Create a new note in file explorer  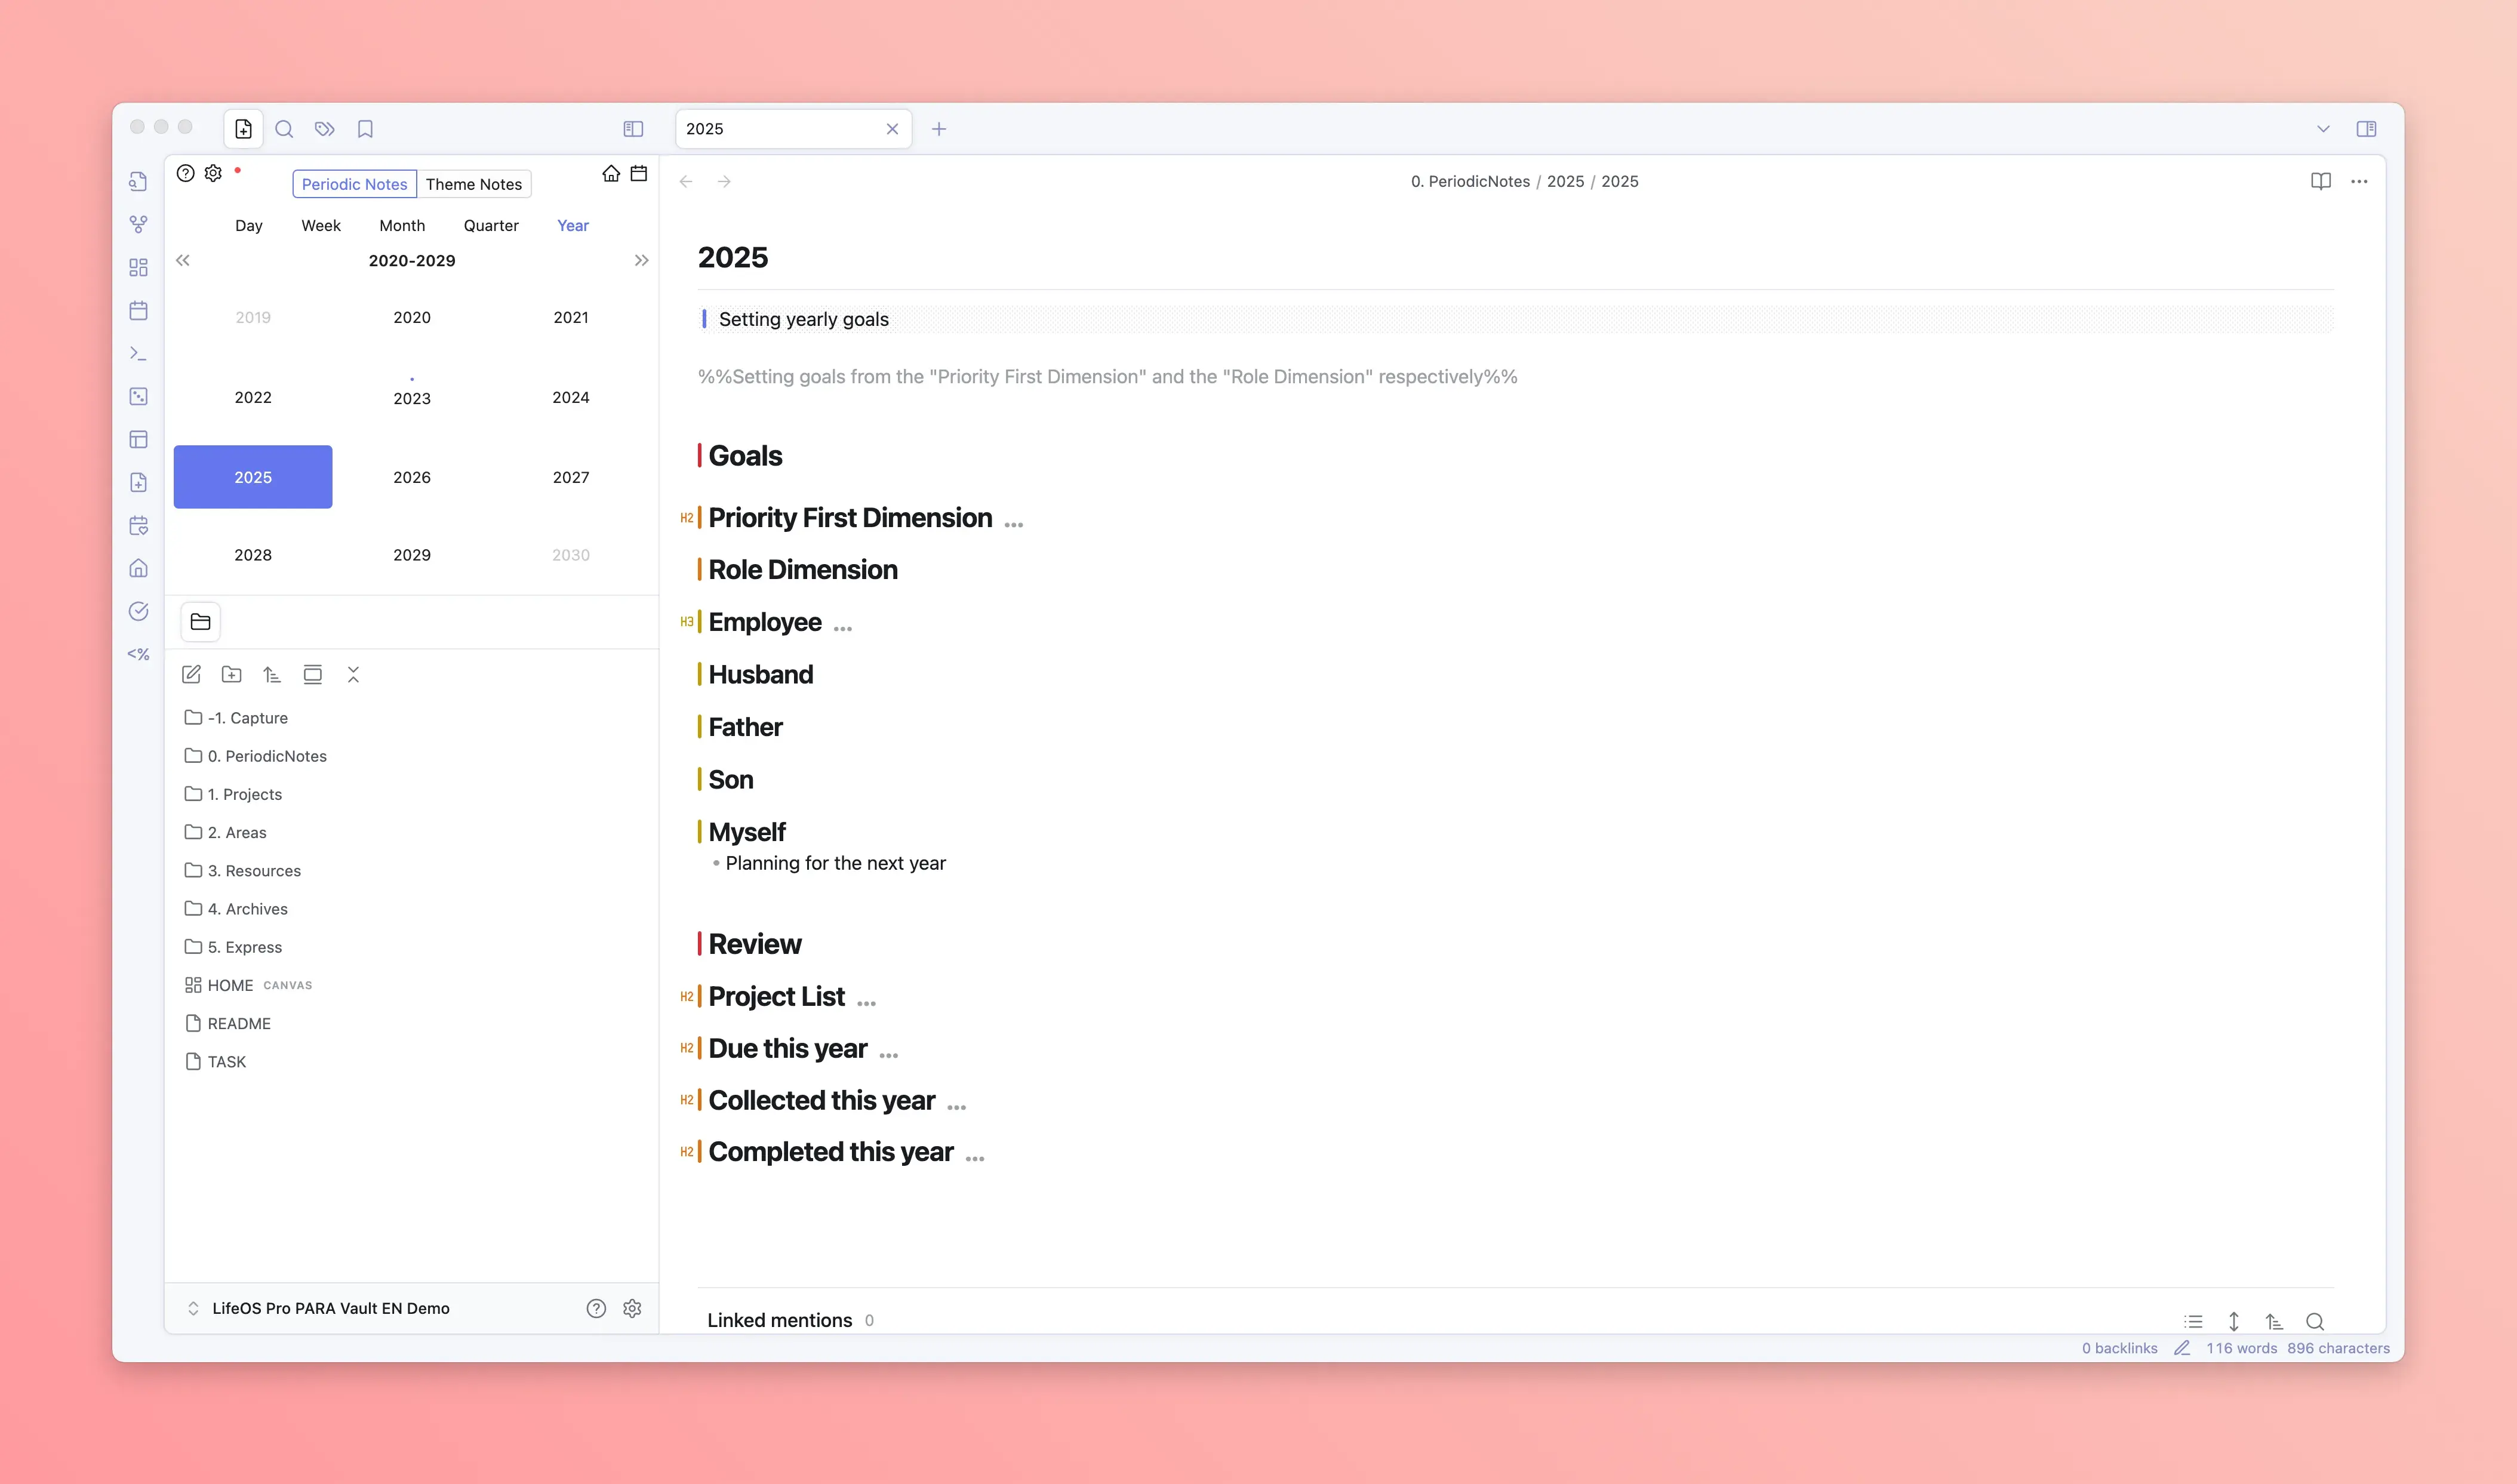tap(191, 675)
